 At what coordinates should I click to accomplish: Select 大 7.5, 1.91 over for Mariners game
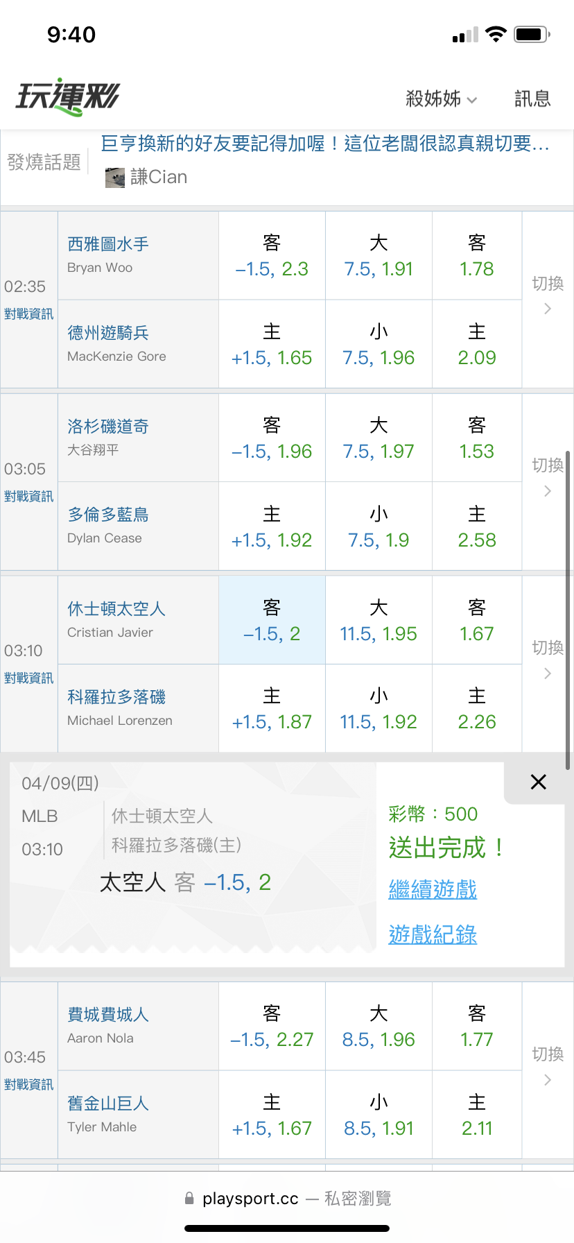[379, 256]
